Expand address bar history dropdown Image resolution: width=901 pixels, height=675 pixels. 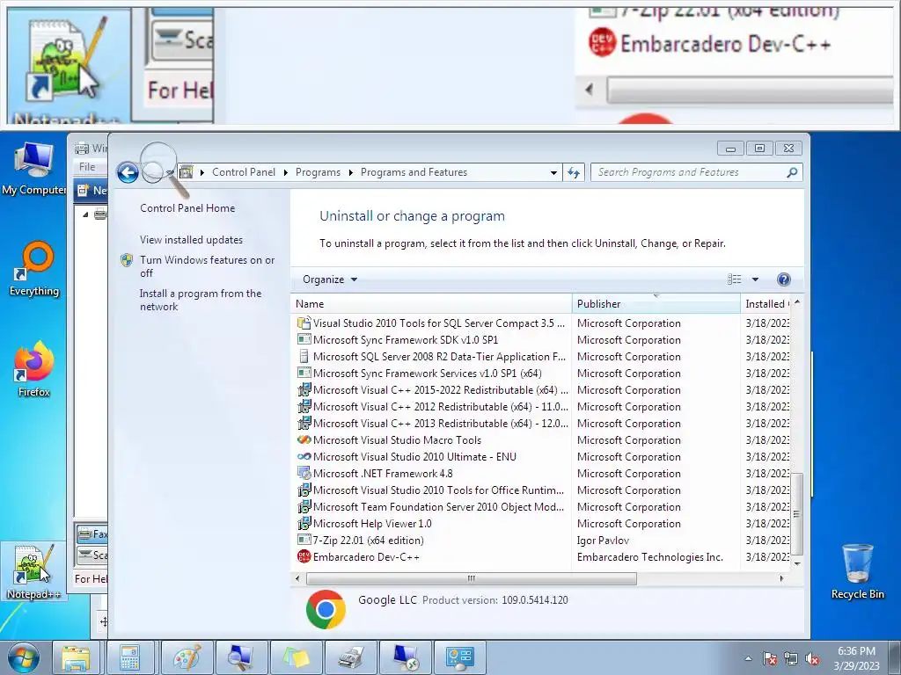tap(553, 172)
